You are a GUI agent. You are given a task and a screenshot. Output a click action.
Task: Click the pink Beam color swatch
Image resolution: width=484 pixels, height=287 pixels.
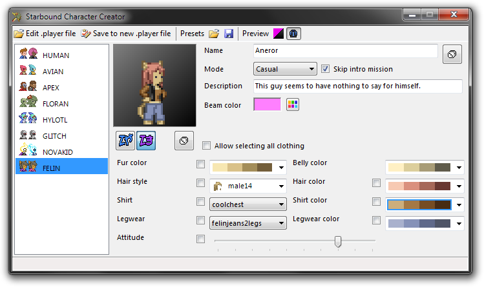268,104
